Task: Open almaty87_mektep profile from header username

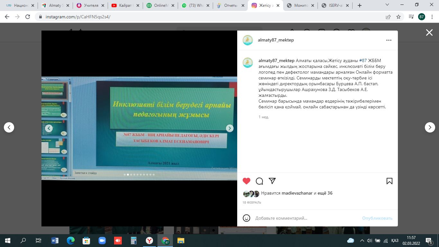Action: click(276, 40)
